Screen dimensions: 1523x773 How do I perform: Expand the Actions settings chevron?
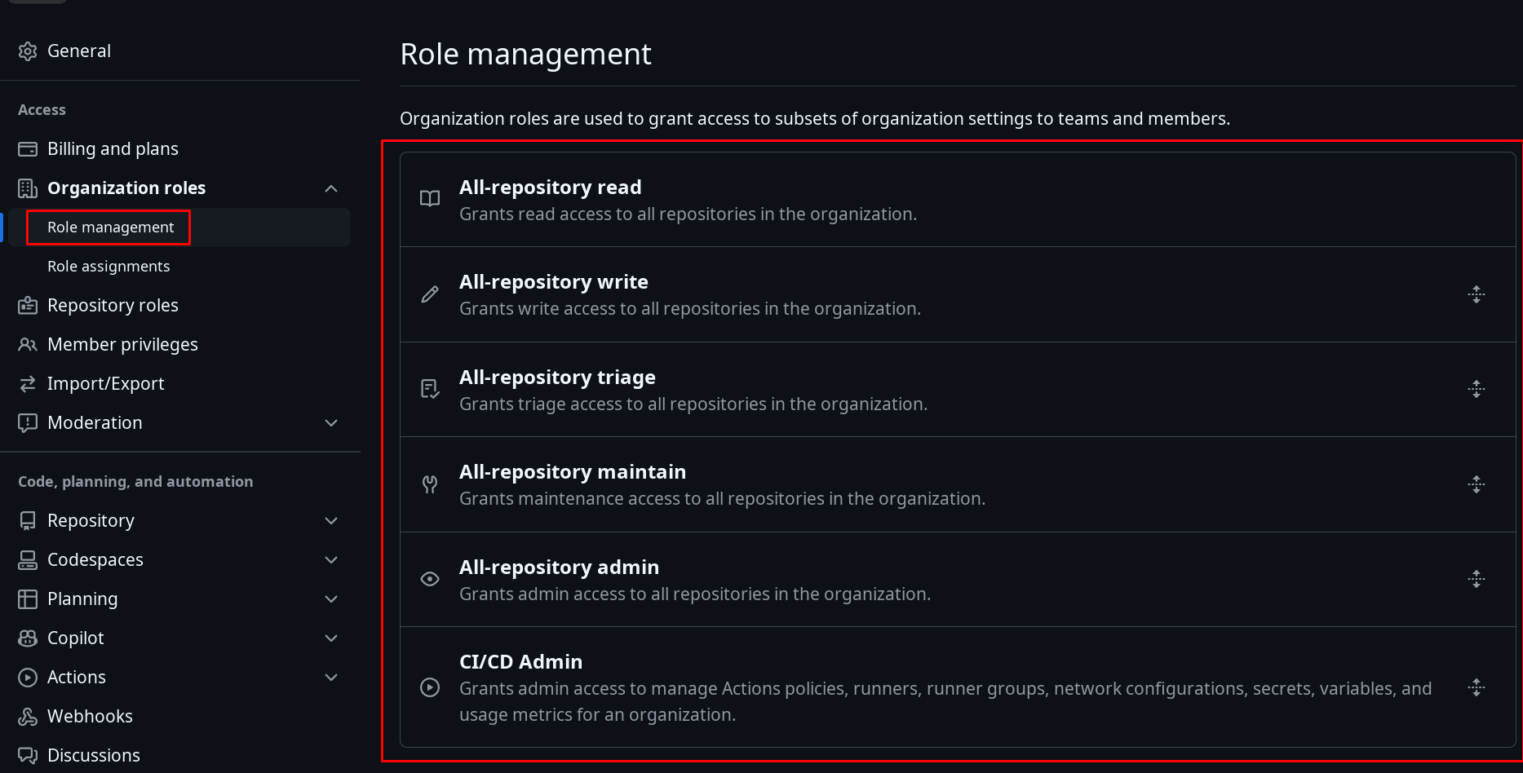(x=331, y=678)
